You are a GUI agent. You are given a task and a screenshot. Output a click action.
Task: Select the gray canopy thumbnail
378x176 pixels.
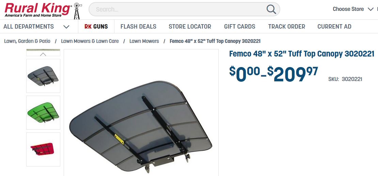43,76
